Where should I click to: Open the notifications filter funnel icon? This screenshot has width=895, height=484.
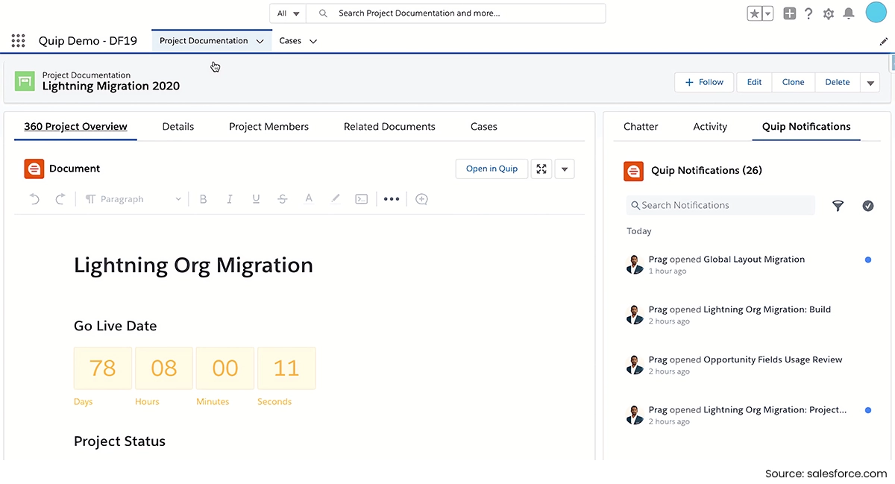point(838,206)
